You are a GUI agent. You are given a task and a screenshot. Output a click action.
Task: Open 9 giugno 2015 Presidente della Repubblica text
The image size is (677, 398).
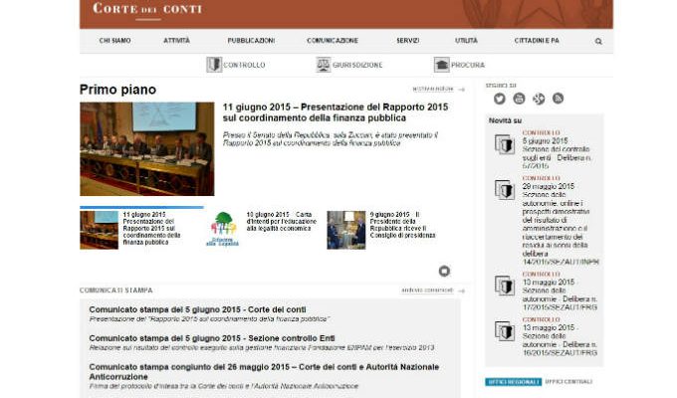[x=402, y=225]
